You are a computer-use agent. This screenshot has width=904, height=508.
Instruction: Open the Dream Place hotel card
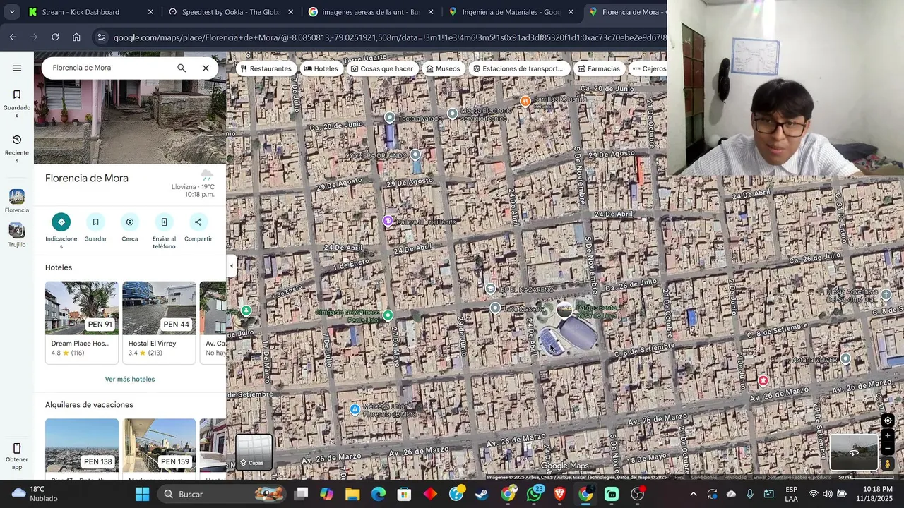click(x=82, y=322)
